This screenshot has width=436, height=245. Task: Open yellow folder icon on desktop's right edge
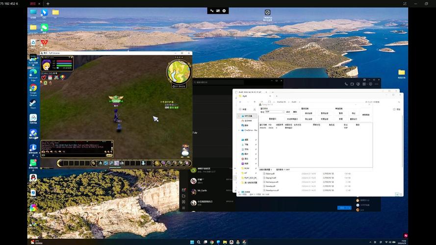(x=401, y=73)
